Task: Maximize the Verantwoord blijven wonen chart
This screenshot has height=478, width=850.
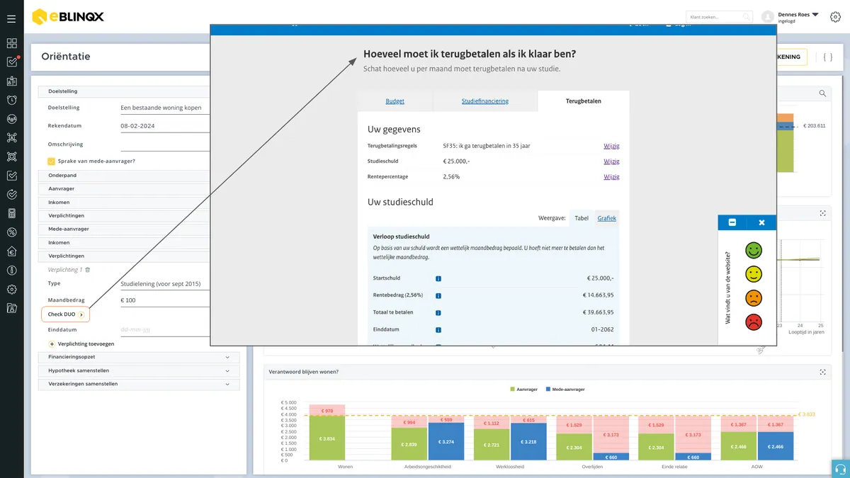Action: [822, 372]
